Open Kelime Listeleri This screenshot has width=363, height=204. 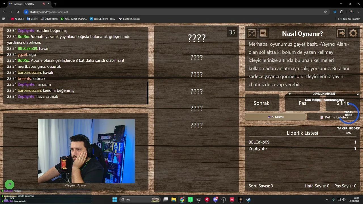[x=334, y=117]
